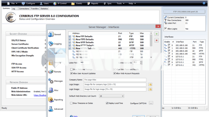Toggle New FTPS Defaults checkbox
209x117 pixels.
[70, 39]
